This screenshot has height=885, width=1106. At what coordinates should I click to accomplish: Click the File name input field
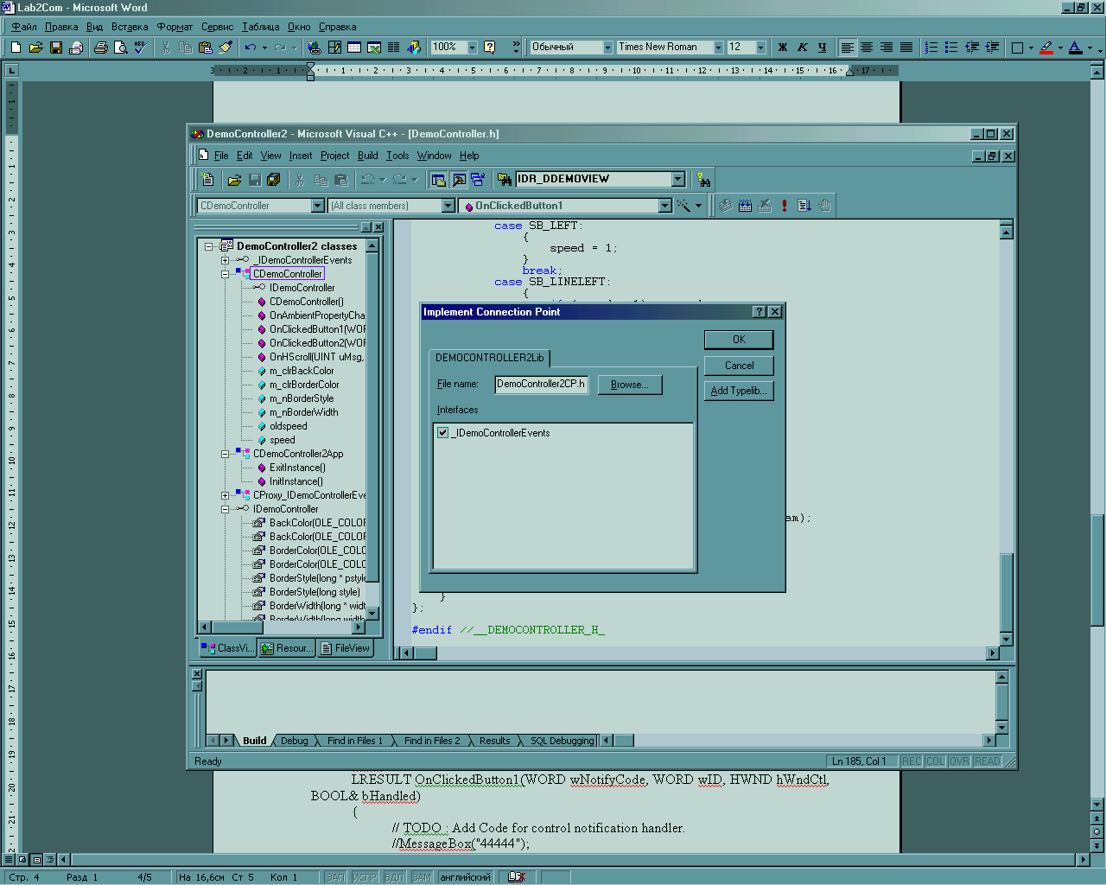tap(542, 385)
